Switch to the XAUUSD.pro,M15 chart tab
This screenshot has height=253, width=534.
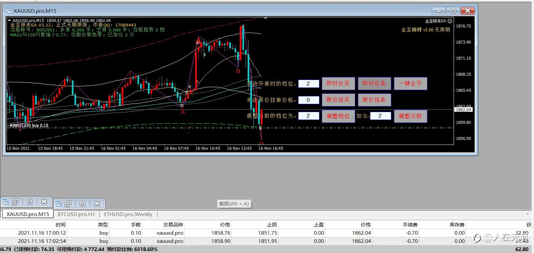[x=28, y=214]
